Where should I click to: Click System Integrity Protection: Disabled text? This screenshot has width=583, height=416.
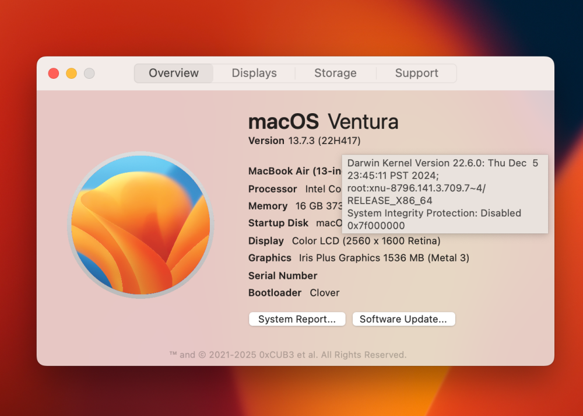point(434,213)
